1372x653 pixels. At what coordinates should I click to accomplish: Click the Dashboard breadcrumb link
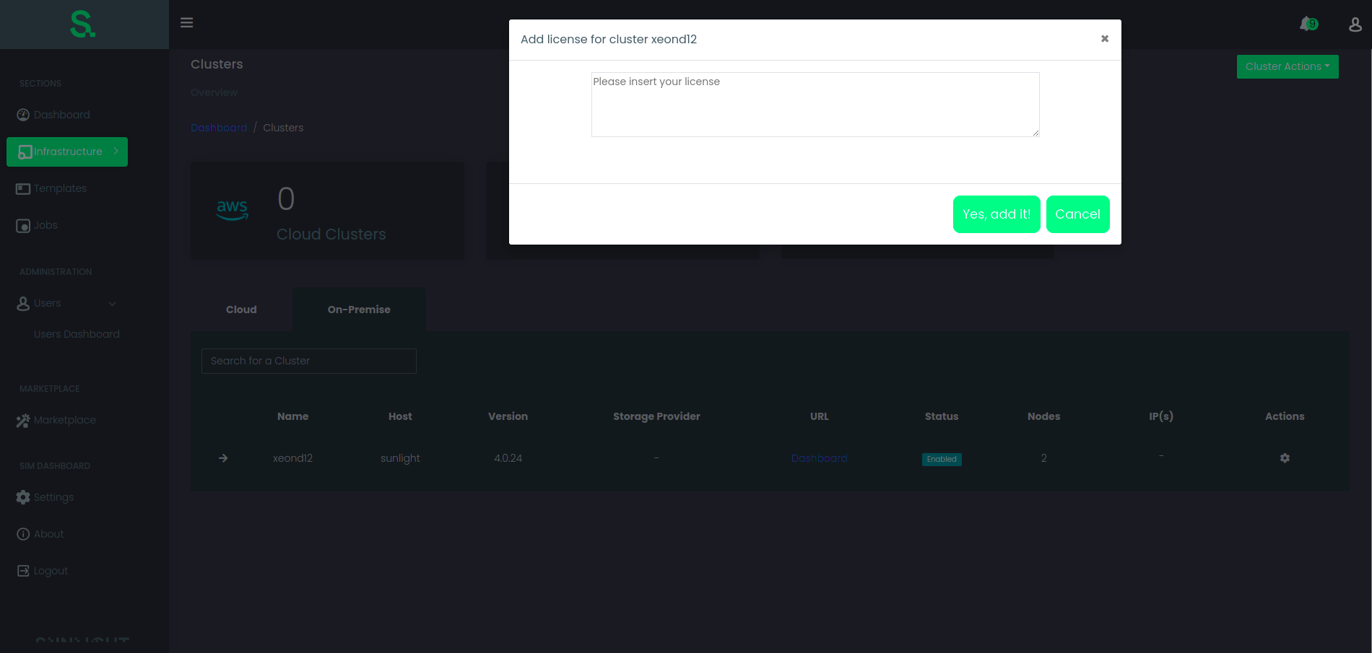tap(219, 128)
